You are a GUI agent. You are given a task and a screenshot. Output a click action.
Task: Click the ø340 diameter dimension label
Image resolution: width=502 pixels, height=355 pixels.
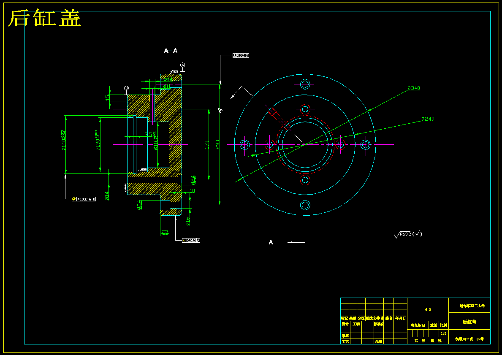pos(414,88)
